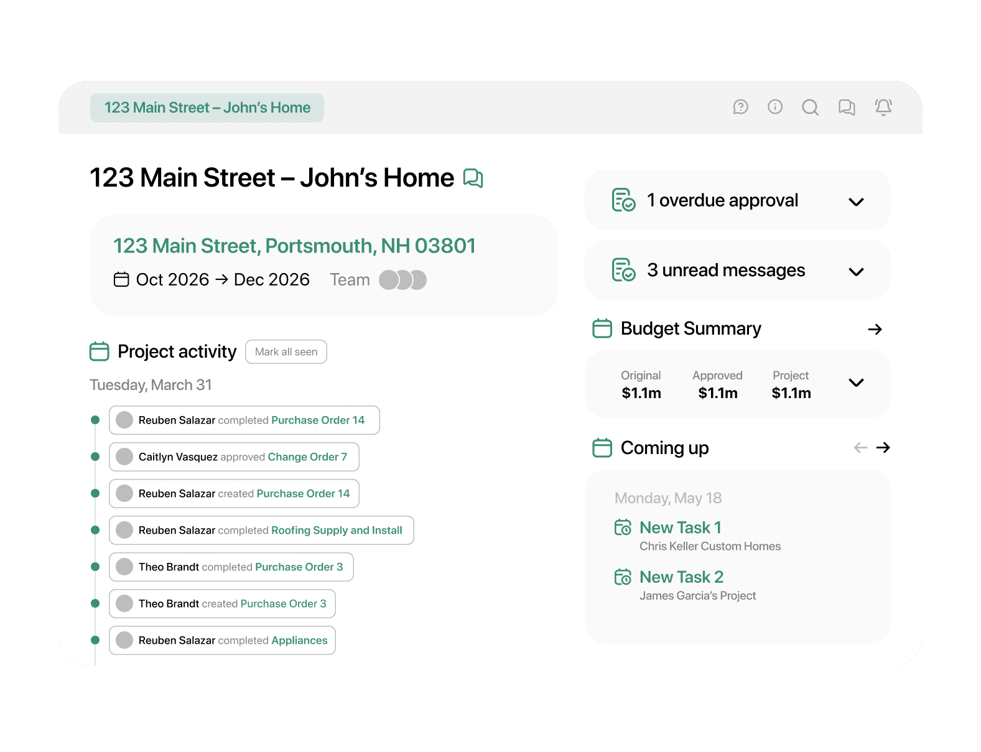Open search with the magnifier icon
The width and height of the screenshot is (981, 752).
(x=810, y=108)
